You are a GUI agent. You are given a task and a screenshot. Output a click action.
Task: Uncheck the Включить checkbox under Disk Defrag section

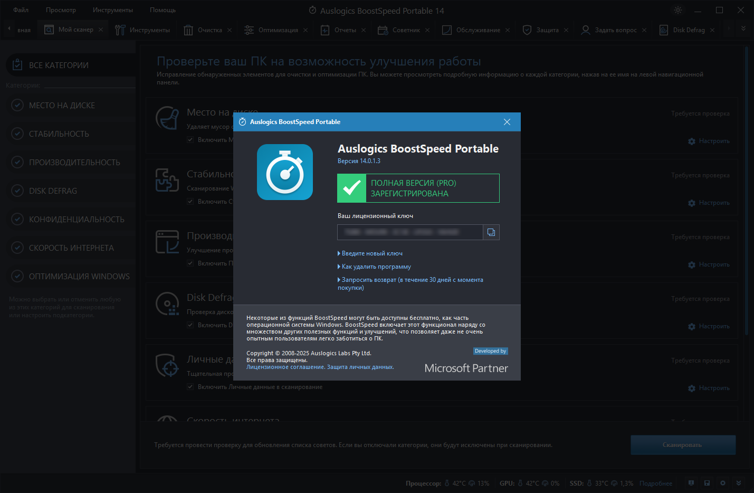click(190, 325)
